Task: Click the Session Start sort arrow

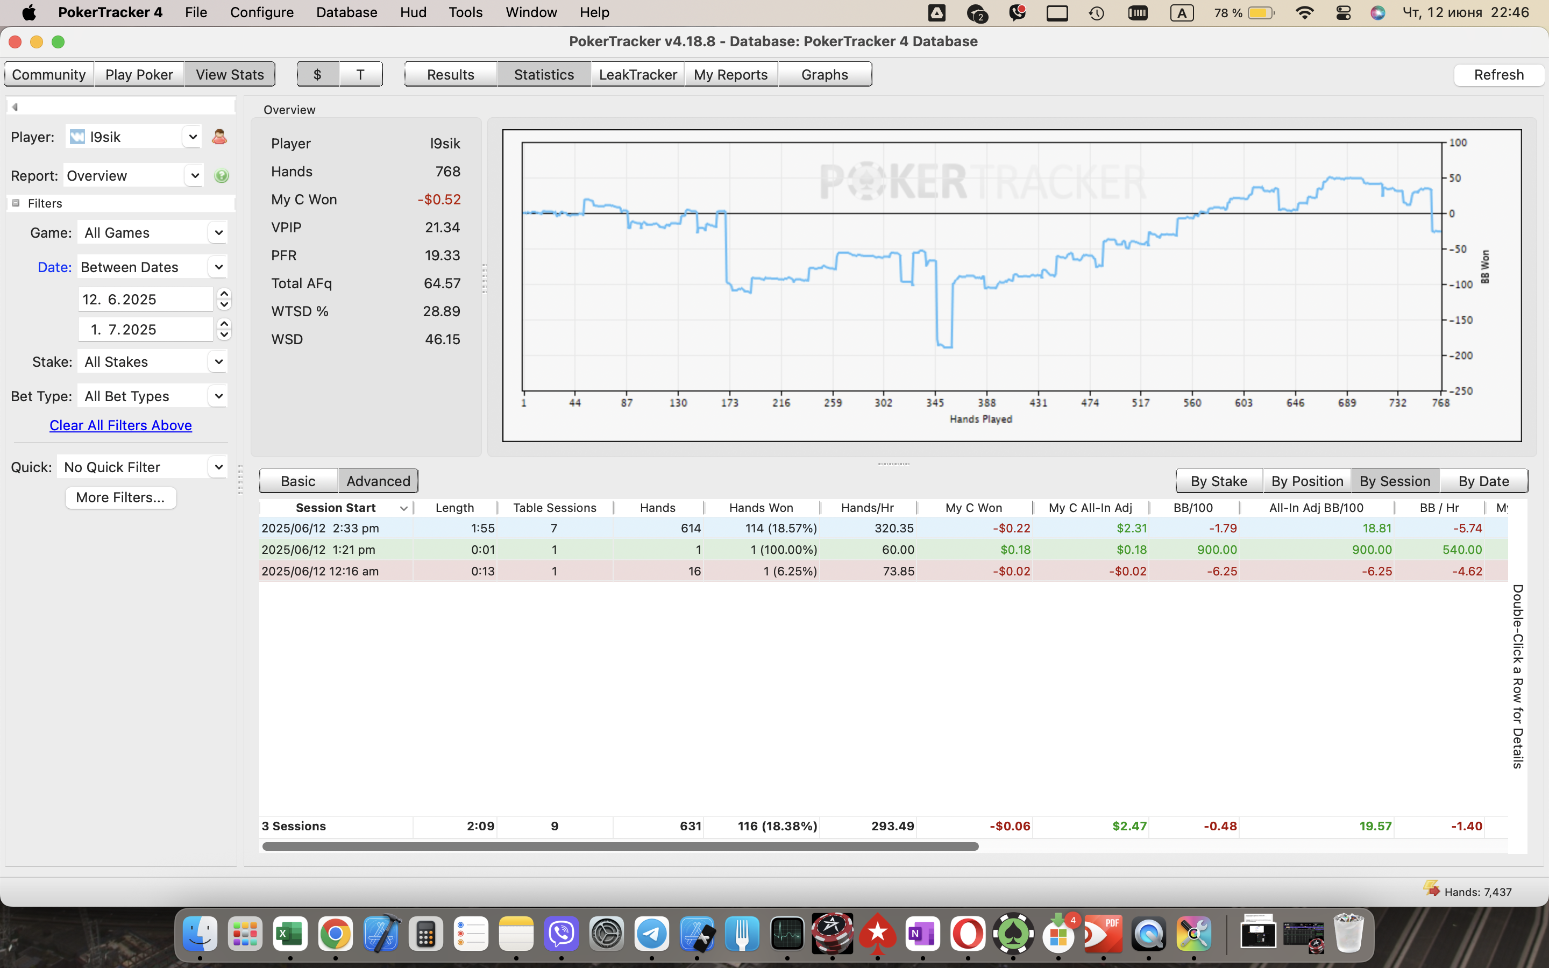Action: point(403,508)
